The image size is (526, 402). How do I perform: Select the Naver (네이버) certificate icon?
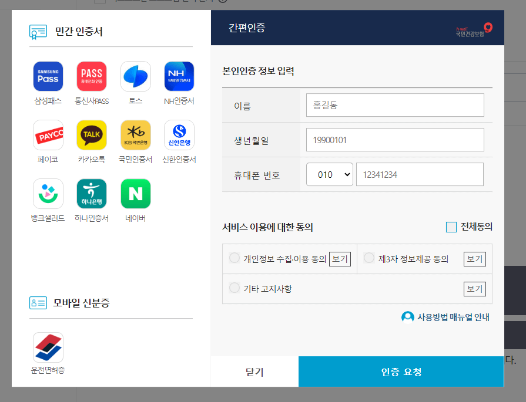136,194
